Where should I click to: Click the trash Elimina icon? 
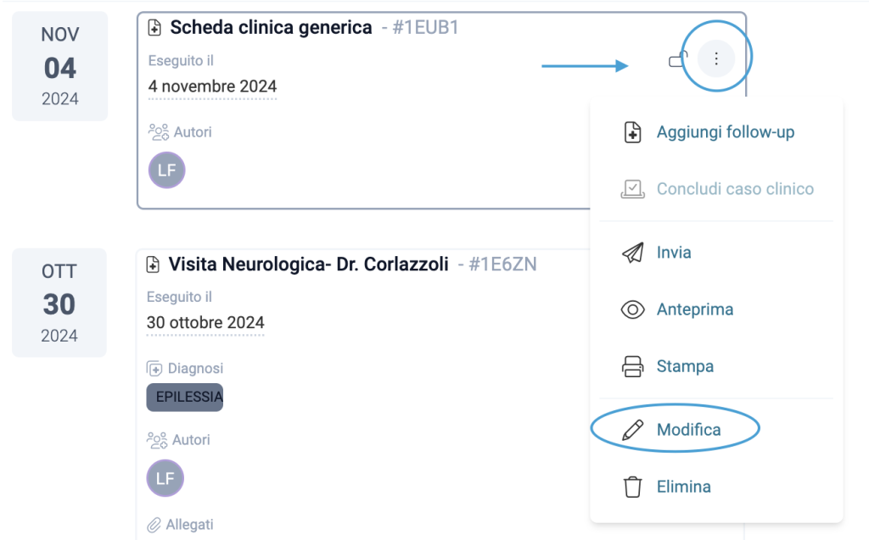(x=632, y=487)
